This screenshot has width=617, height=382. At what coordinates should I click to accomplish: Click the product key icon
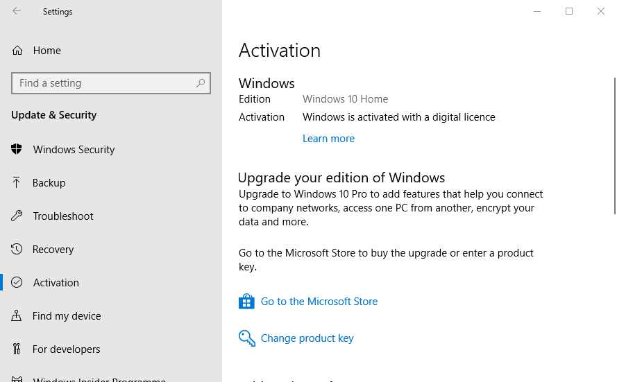[x=246, y=338]
